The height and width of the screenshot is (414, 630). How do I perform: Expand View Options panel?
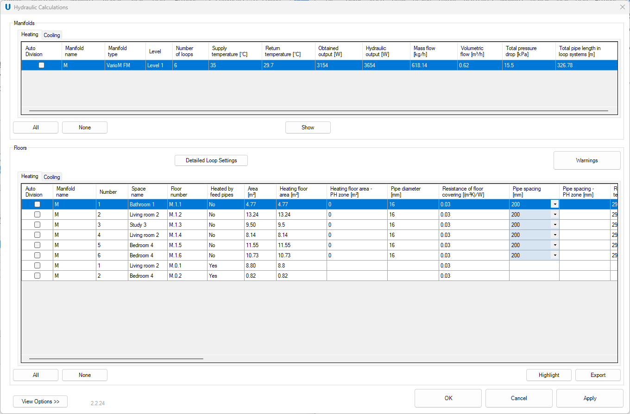click(40, 401)
